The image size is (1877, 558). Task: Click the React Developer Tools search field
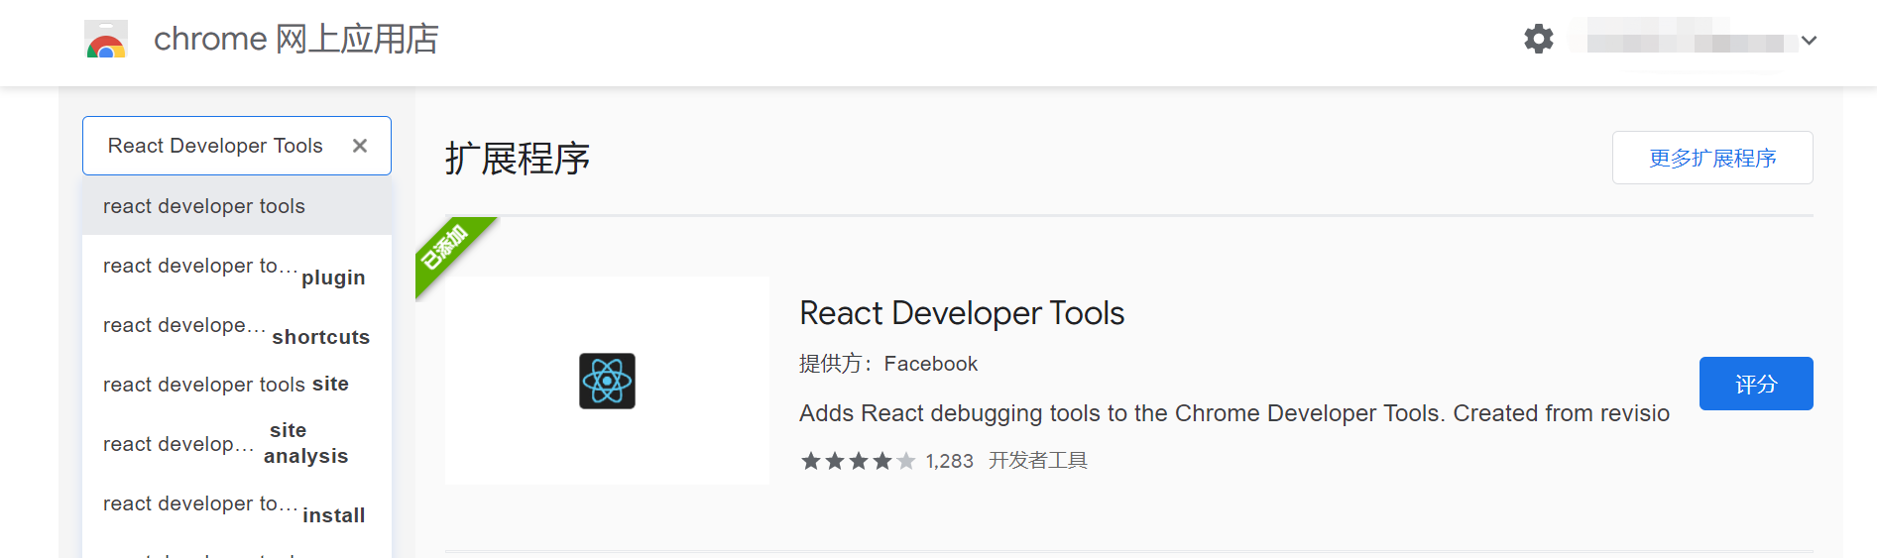[237, 146]
